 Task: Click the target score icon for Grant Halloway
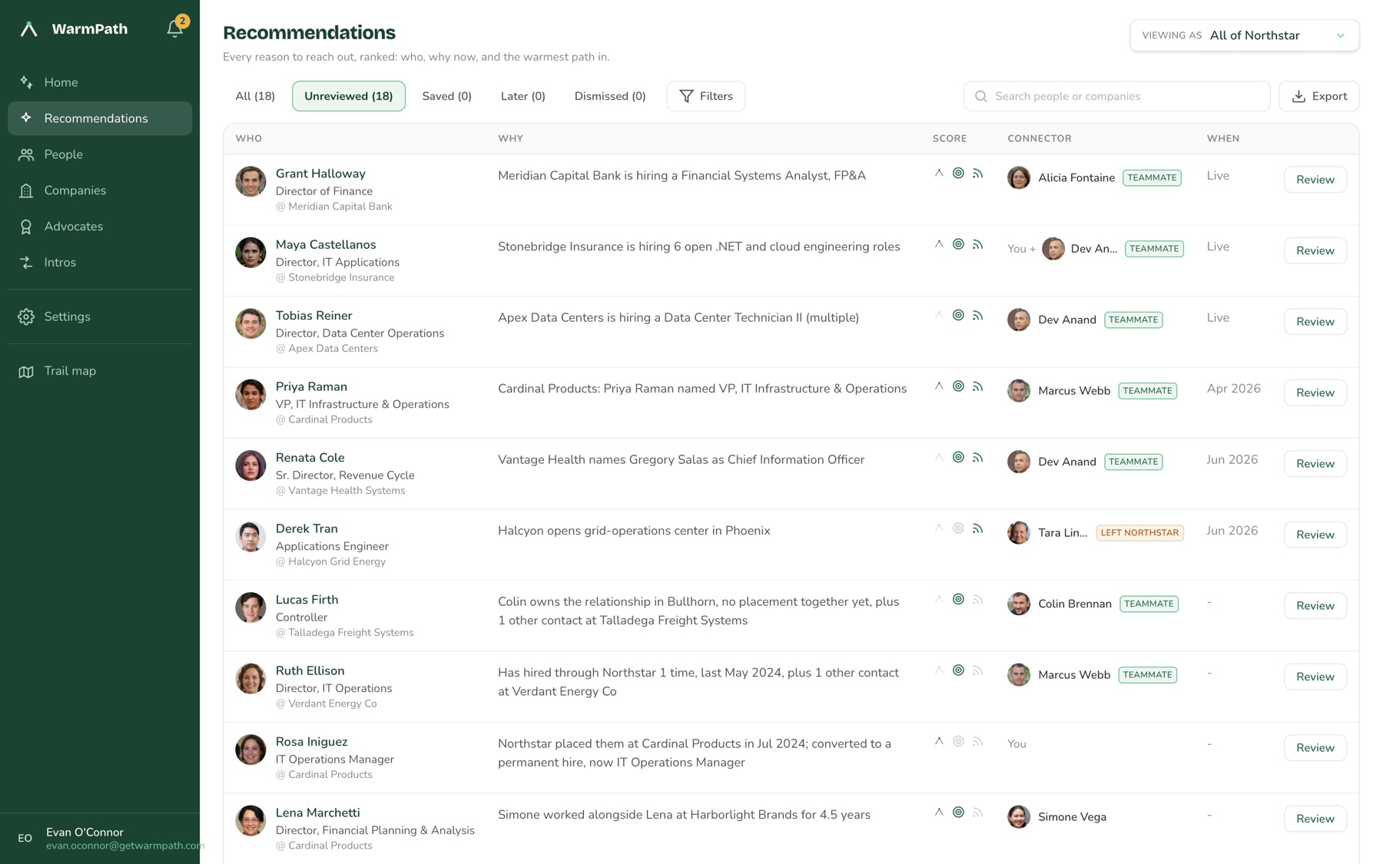(x=958, y=174)
